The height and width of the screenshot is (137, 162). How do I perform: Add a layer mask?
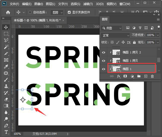(125, 76)
